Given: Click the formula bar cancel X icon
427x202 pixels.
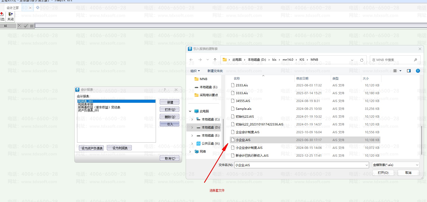Looking at the screenshot, I should [20, 26].
